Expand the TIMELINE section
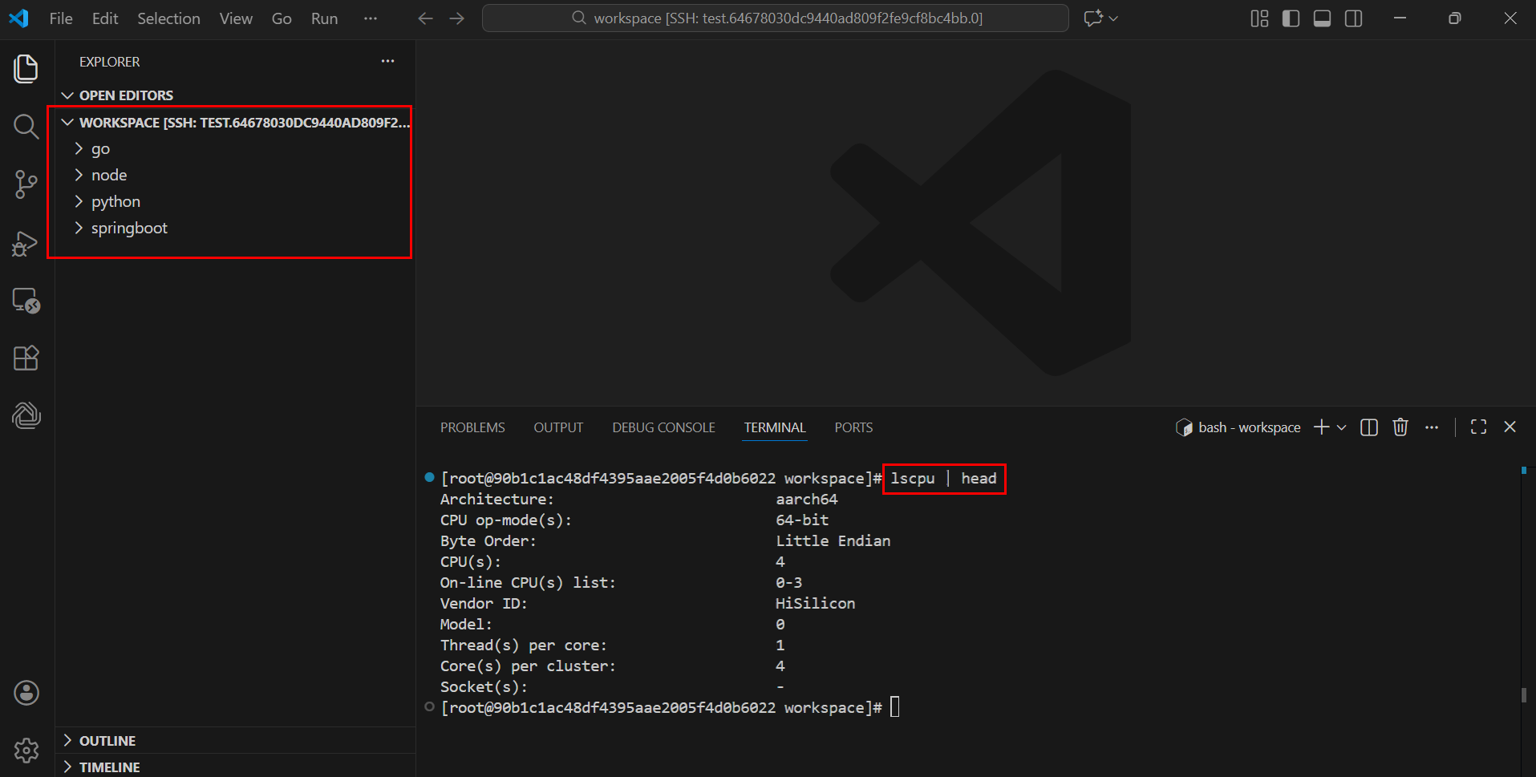 tap(235, 767)
